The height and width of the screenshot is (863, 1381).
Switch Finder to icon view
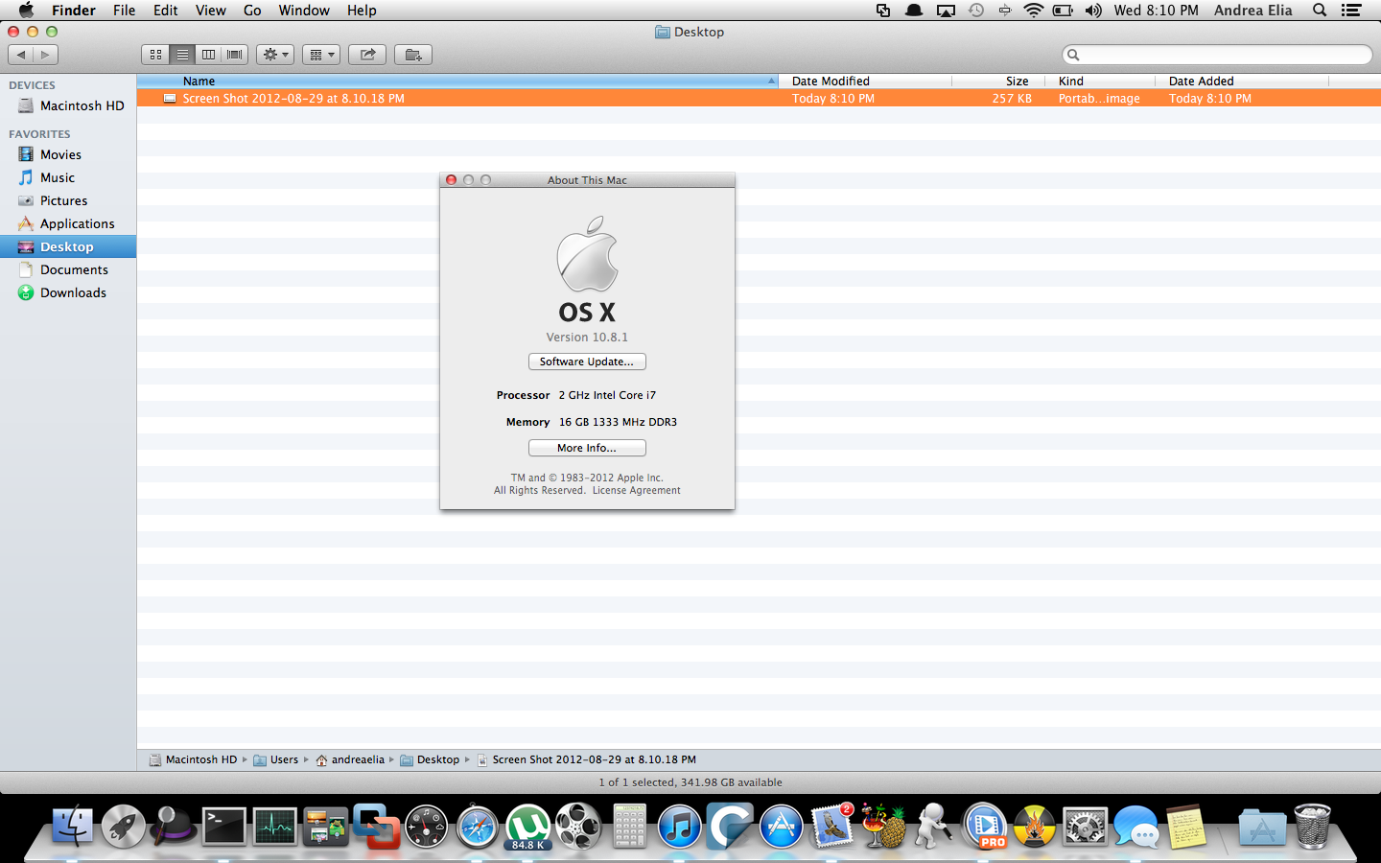click(x=155, y=55)
